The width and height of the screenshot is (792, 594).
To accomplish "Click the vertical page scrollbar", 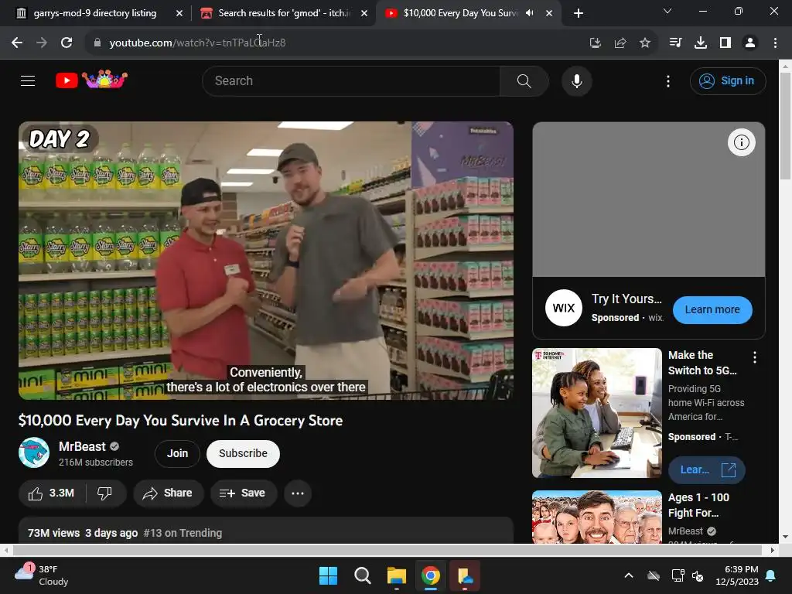I will pyautogui.click(x=785, y=126).
